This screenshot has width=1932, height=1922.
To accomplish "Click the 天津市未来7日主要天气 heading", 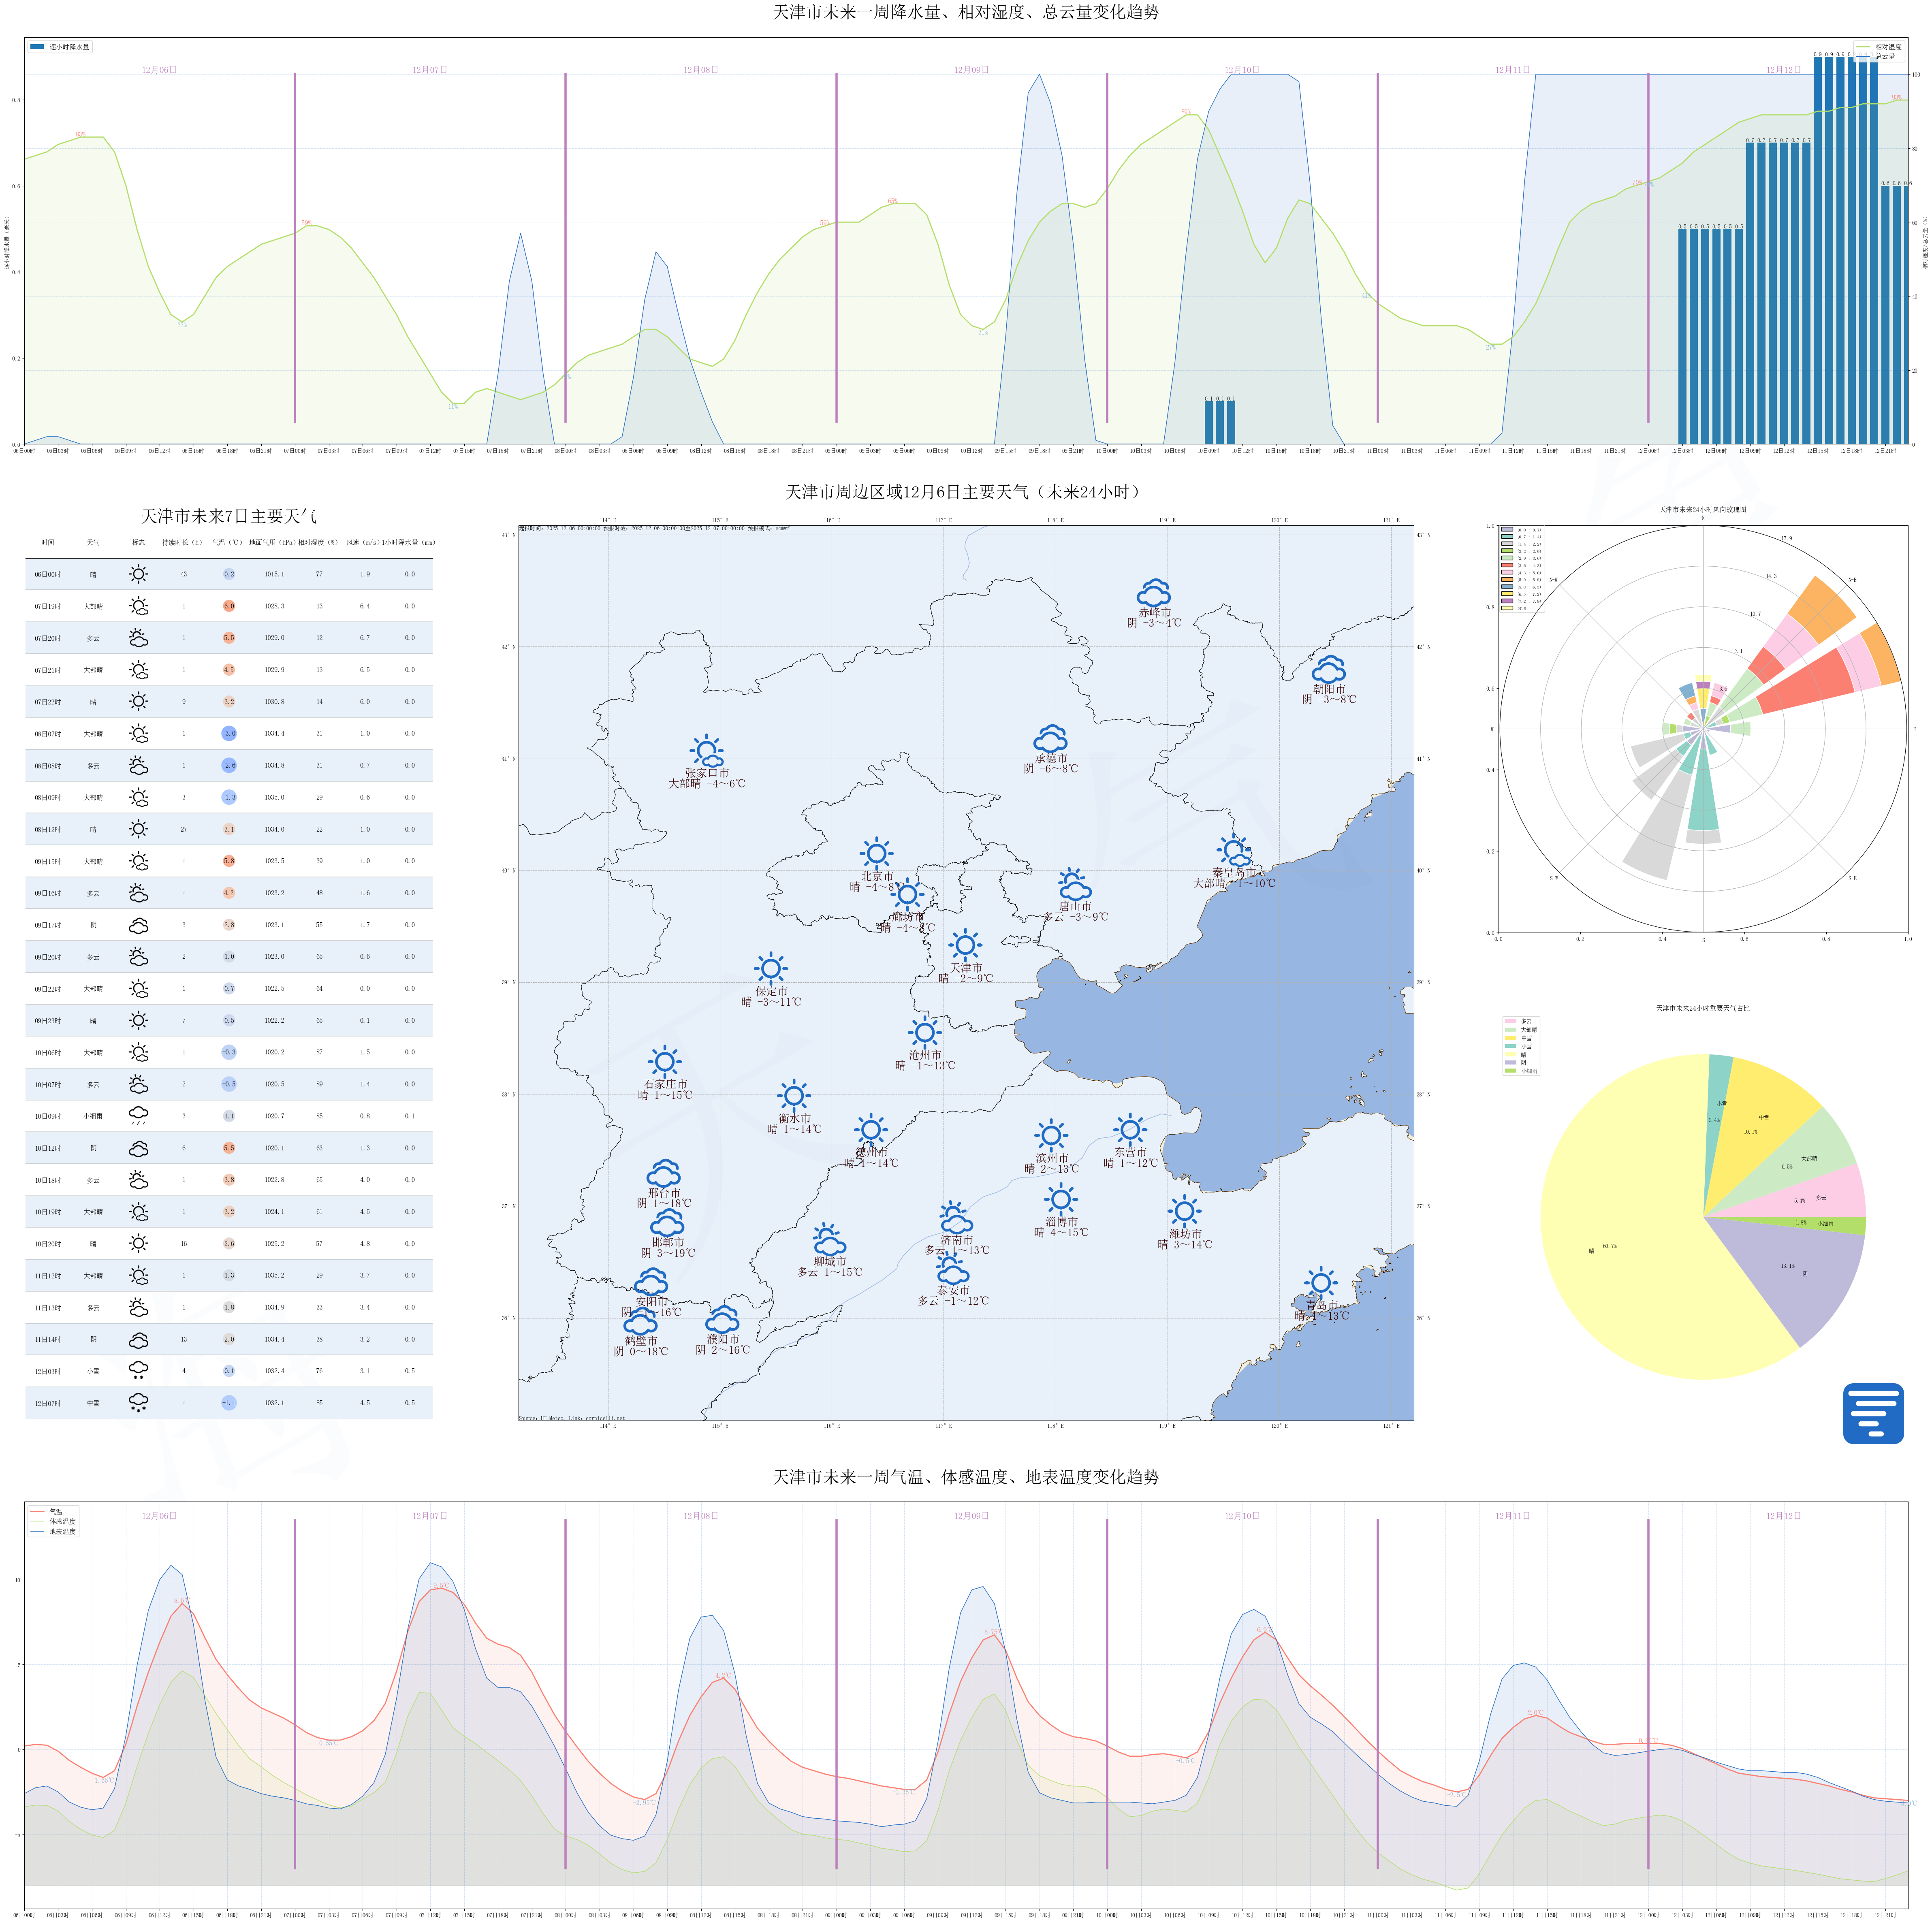I will [228, 516].
